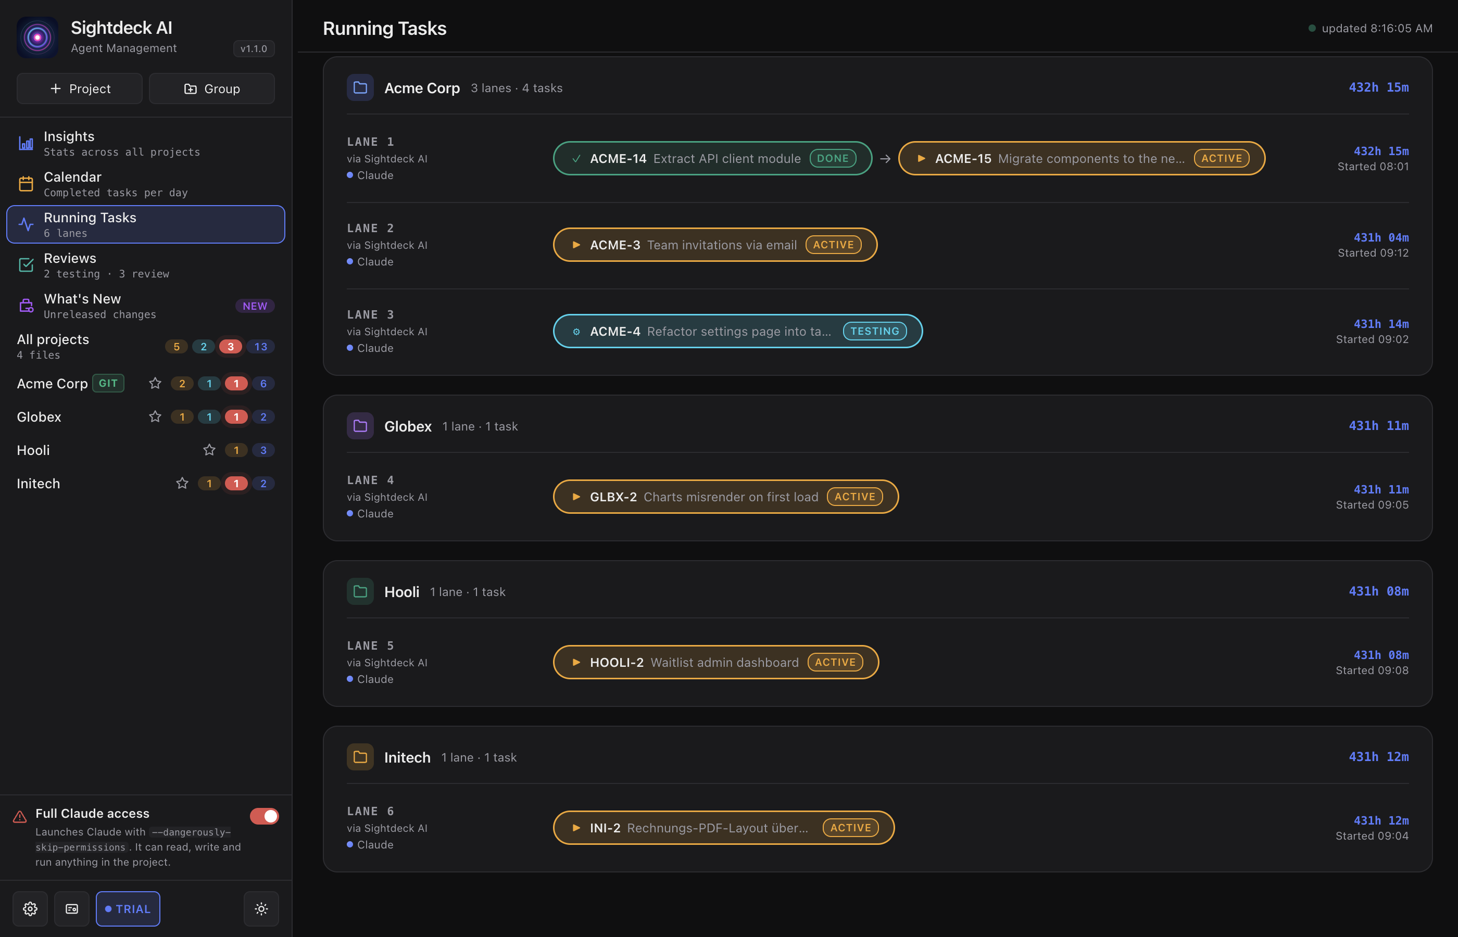
Task: Click the terminal panel icon beside settings
Action: click(72, 909)
